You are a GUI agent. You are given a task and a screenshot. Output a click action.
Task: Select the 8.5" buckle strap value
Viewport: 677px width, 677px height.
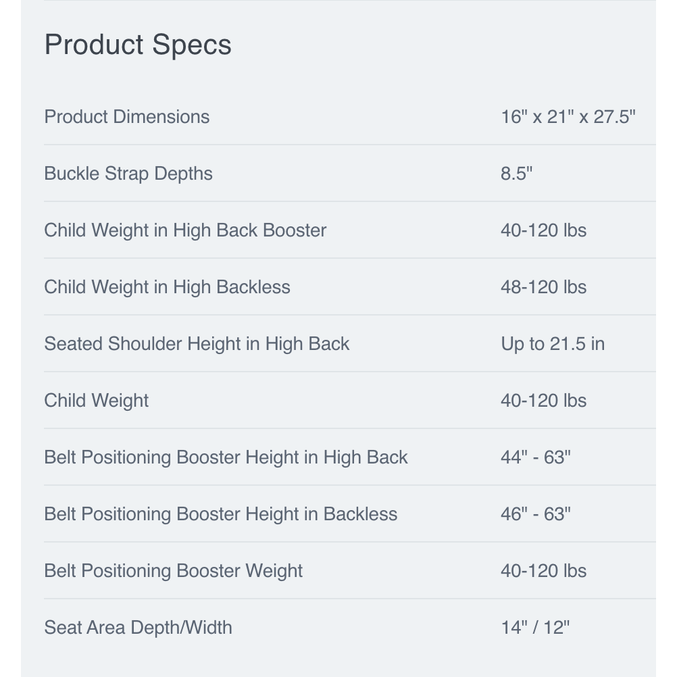tap(516, 173)
